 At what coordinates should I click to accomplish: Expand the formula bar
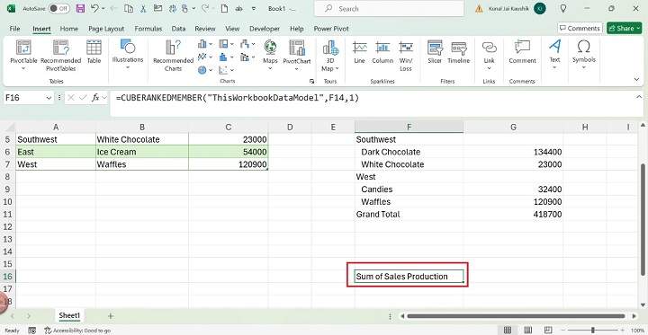pyautogui.click(x=638, y=96)
